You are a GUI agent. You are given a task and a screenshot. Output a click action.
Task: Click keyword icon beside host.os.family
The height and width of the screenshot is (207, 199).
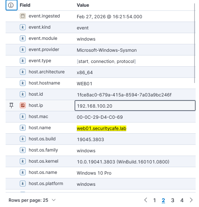coord(23,150)
